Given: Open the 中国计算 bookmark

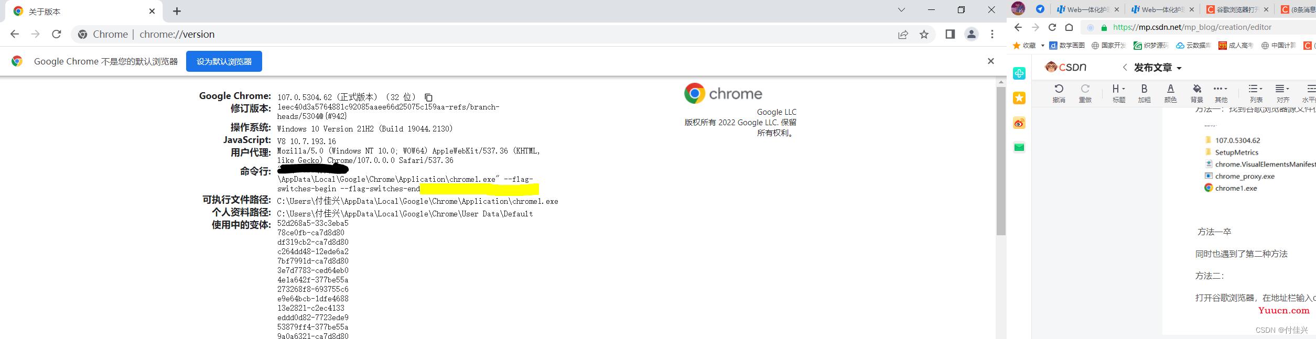Looking at the screenshot, I should tap(1278, 46).
